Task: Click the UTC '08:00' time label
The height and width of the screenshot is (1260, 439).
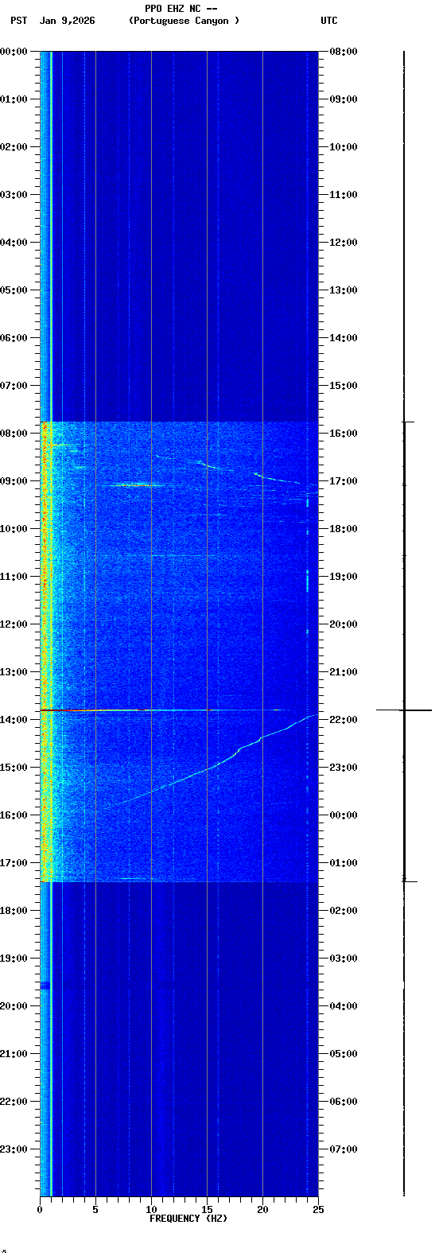Action: pos(344,52)
